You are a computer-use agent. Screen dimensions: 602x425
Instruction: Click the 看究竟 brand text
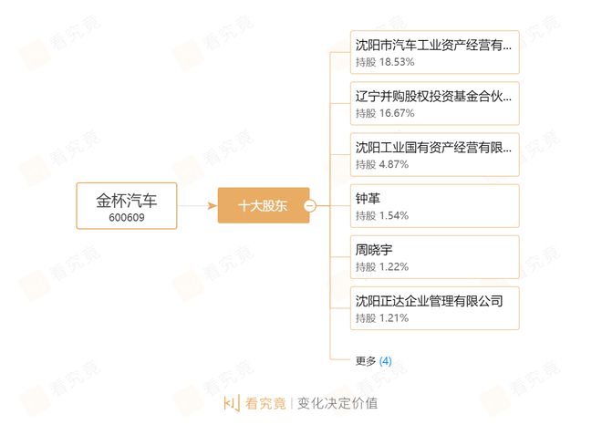[265, 403]
